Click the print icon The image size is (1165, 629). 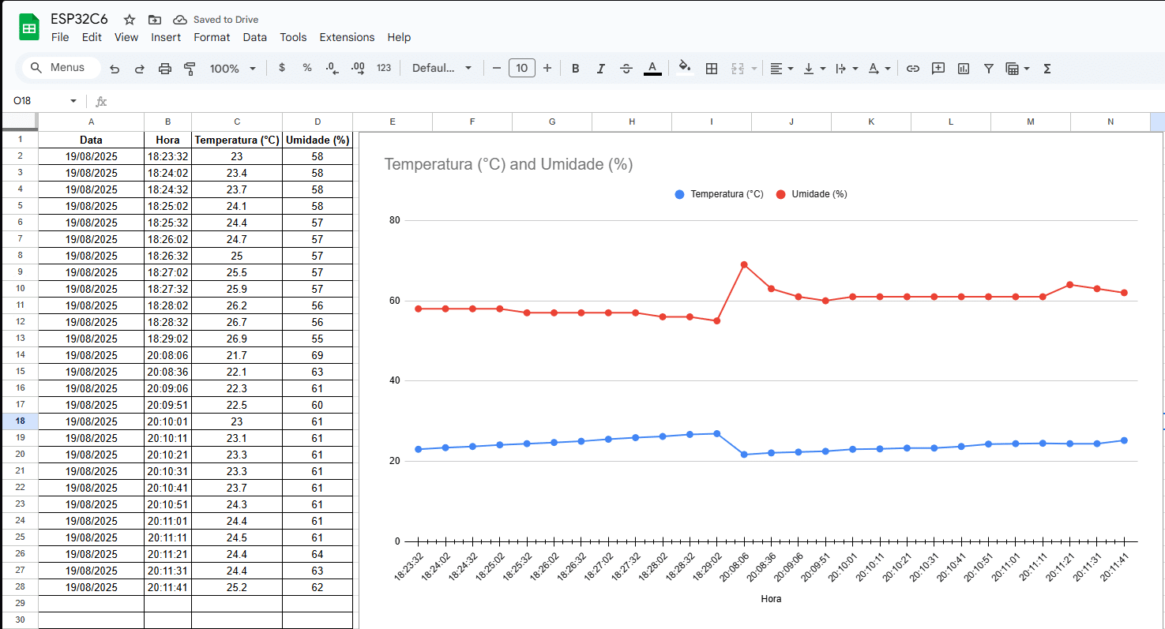point(164,69)
